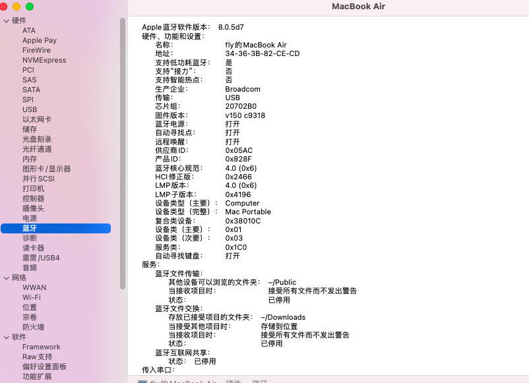529x383 pixels.
Task: Select Raw 支持 item
Action: point(38,357)
